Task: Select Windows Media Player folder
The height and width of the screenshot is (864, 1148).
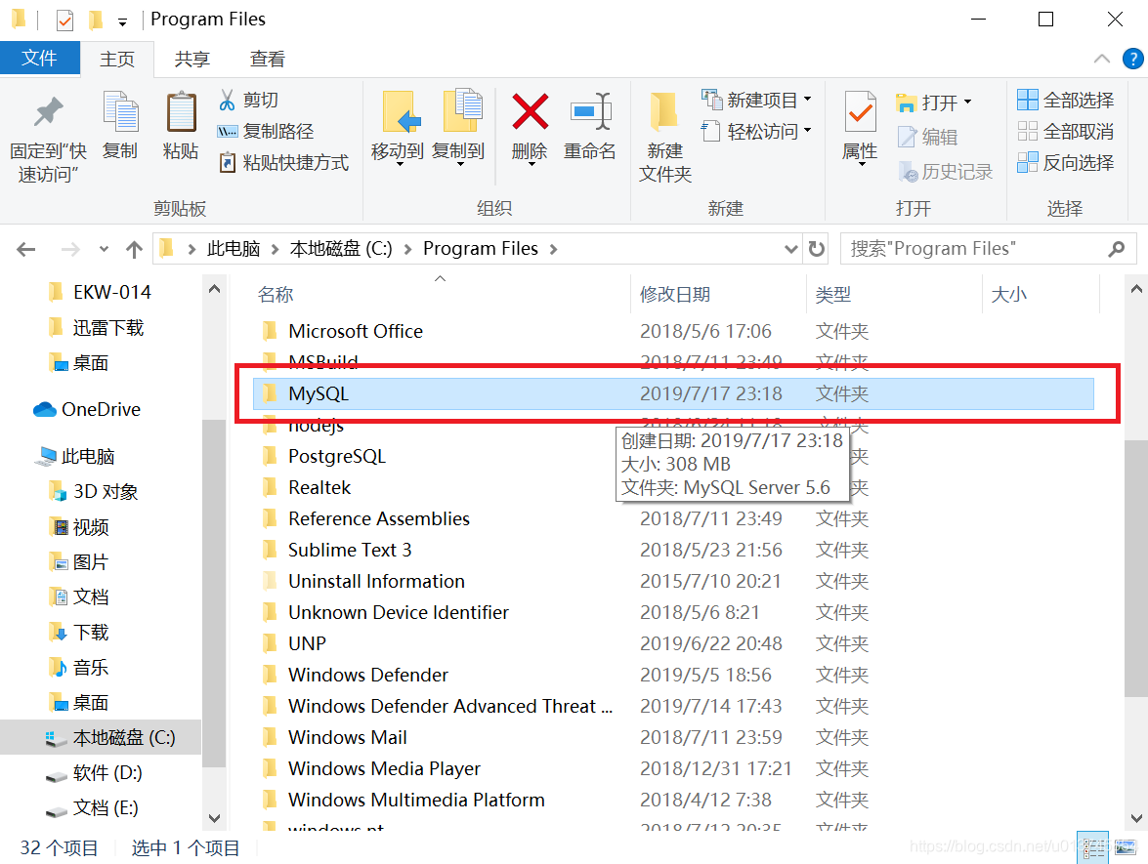Action: 384,768
